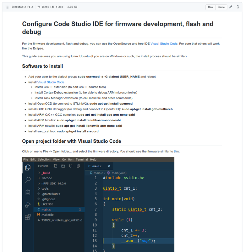Open Help menu in VS Code screenshot
This screenshot has height=252, width=246.
coord(93,159)
